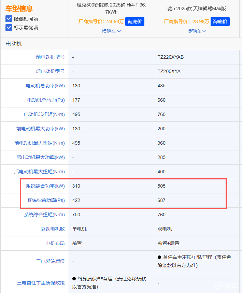The height and width of the screenshot is (293, 242).
Task: Click the 前电动机型号 parameter label
Action: click(x=50, y=57)
